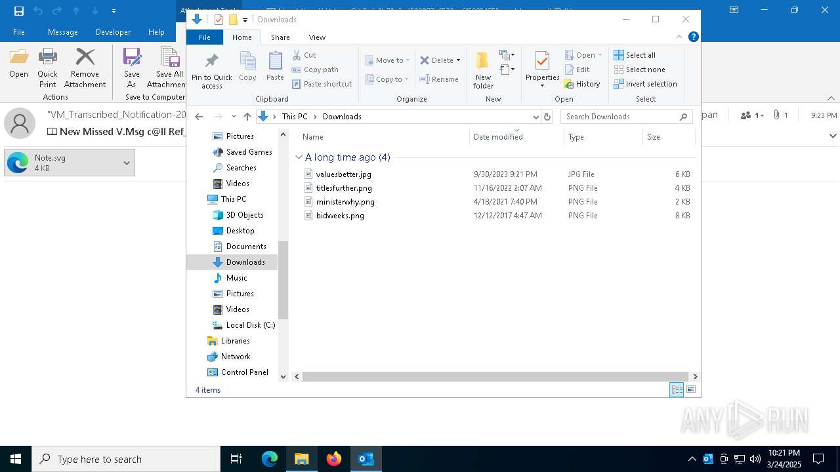Create a New folder
Image resolution: width=840 pixels, height=472 pixels.
tap(483, 71)
